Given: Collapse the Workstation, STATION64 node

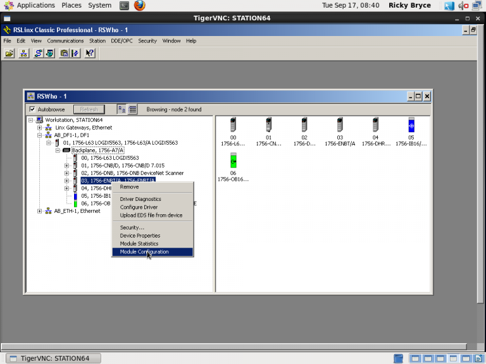Looking at the screenshot, I should [30, 120].
